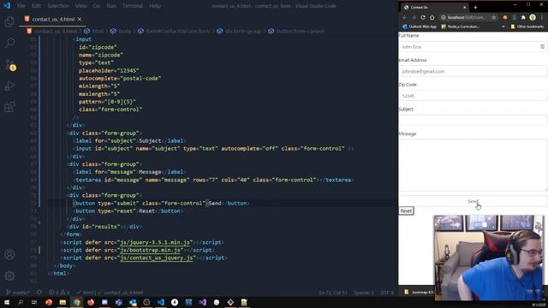Click the body breadcrumb segment
Image resolution: width=548 pixels, height=308 pixels.
pos(122,31)
